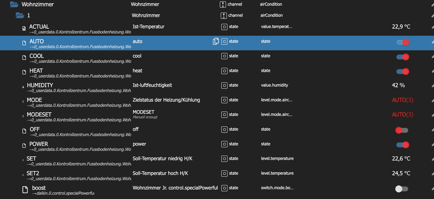Viewport: 434px width, 199px height.
Task: Click Wohnzimmer Jr. control.specialPowerful name
Action: 175,188
